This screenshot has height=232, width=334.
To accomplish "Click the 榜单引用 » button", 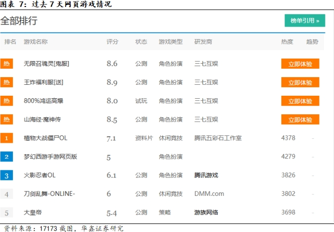I will click(x=304, y=21).
